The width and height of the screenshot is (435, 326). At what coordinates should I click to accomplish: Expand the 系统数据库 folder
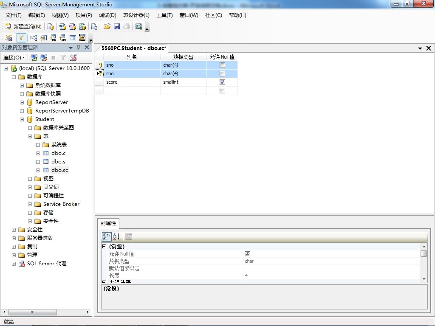22,85
